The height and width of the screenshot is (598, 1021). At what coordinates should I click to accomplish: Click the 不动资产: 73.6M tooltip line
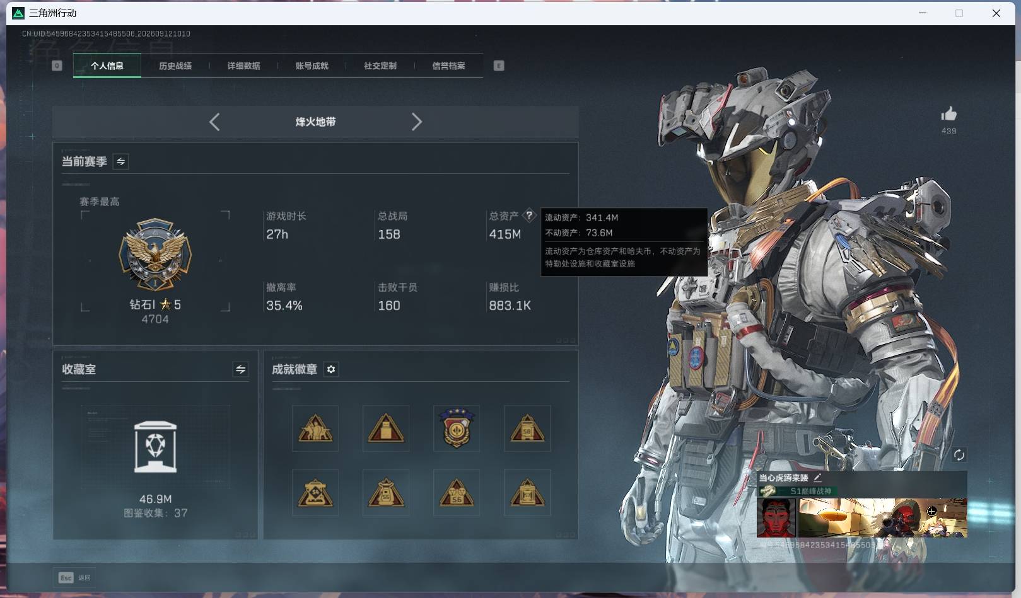[x=579, y=233]
